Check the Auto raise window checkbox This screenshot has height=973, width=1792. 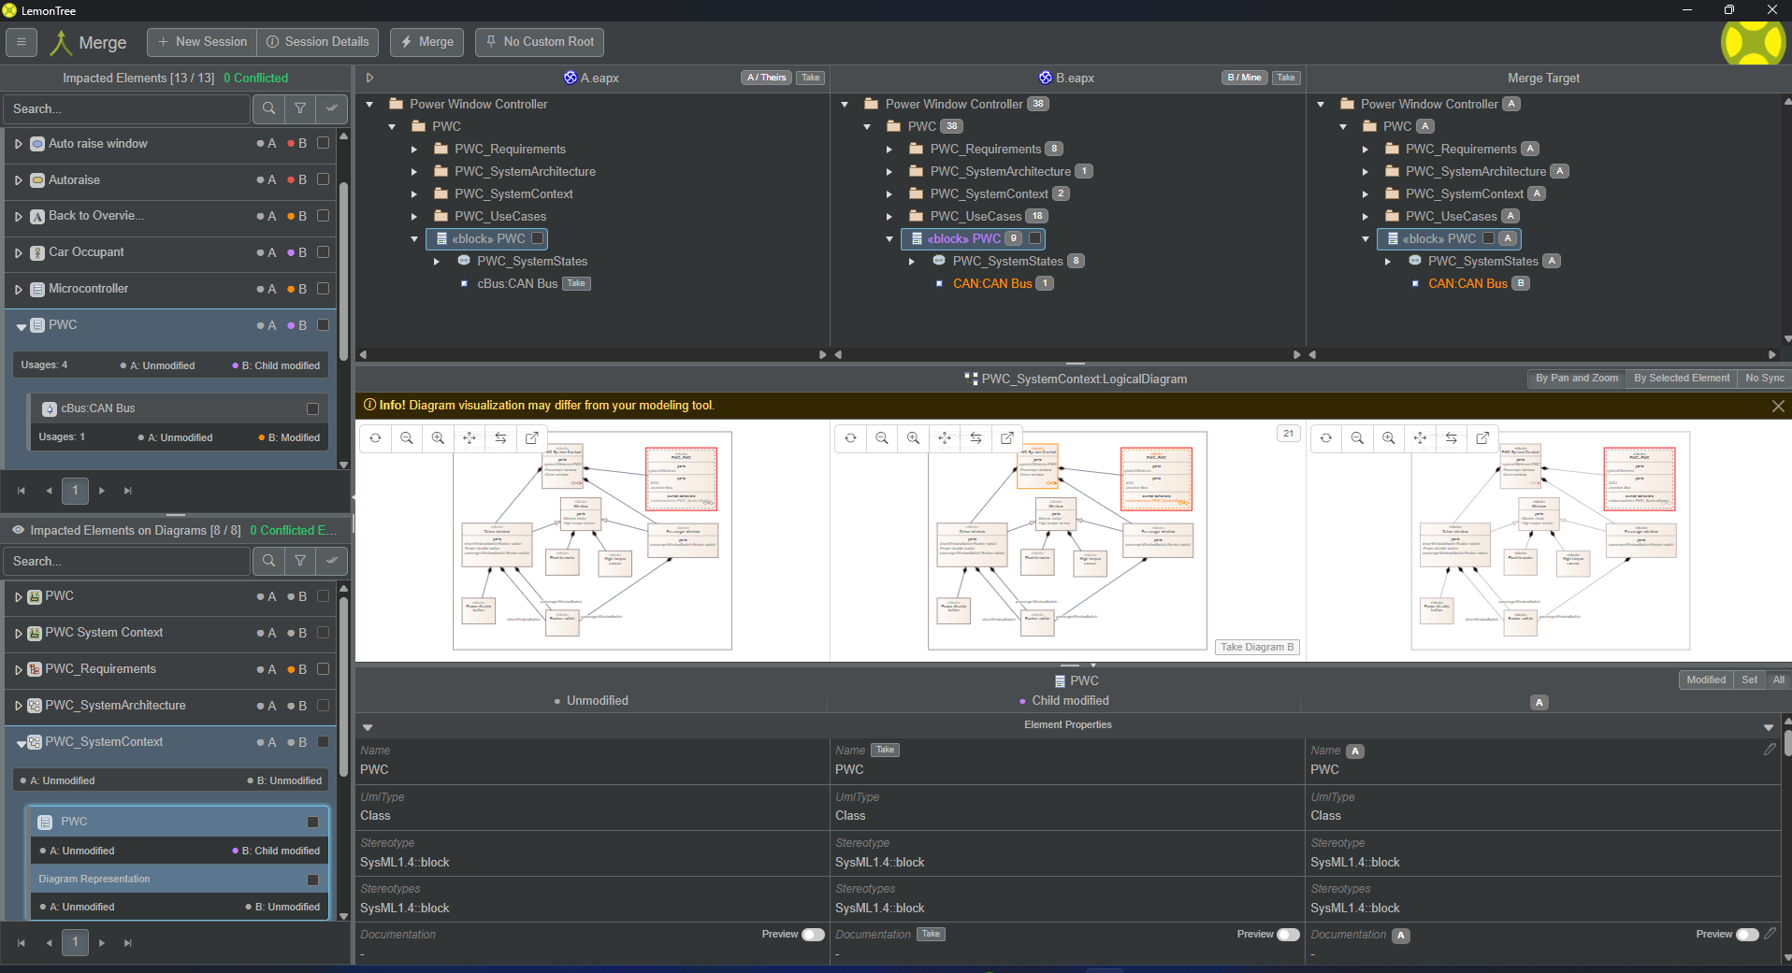coord(323,143)
